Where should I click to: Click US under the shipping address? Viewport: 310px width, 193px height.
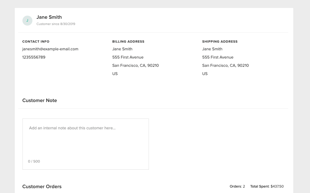click(205, 74)
